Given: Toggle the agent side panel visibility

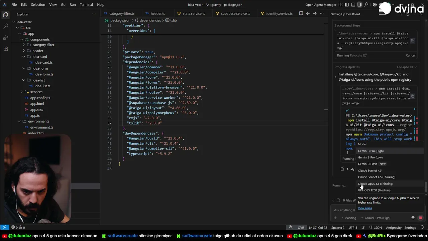Looking at the screenshot, I should tap(359, 5).
